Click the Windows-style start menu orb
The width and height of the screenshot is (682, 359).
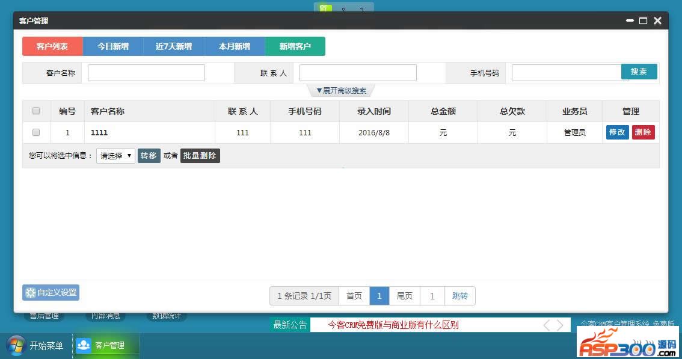[16, 345]
